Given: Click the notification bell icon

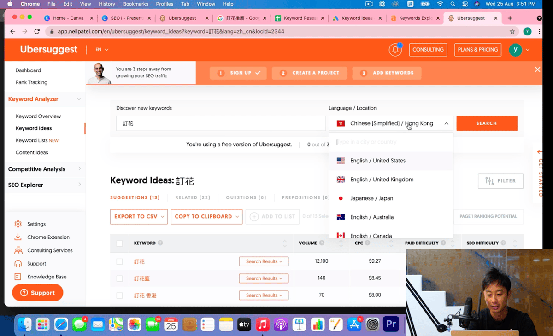Looking at the screenshot, I should pyautogui.click(x=395, y=50).
